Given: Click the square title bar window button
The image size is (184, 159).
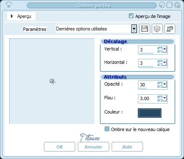Looking at the screenshot, I should tap(169, 5).
